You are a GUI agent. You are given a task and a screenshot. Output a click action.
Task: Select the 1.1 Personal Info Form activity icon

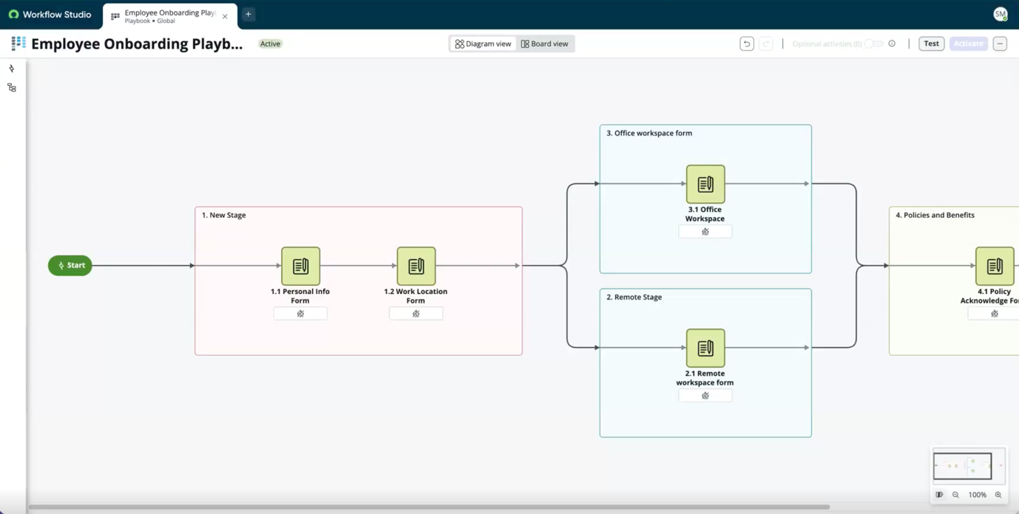(x=300, y=266)
